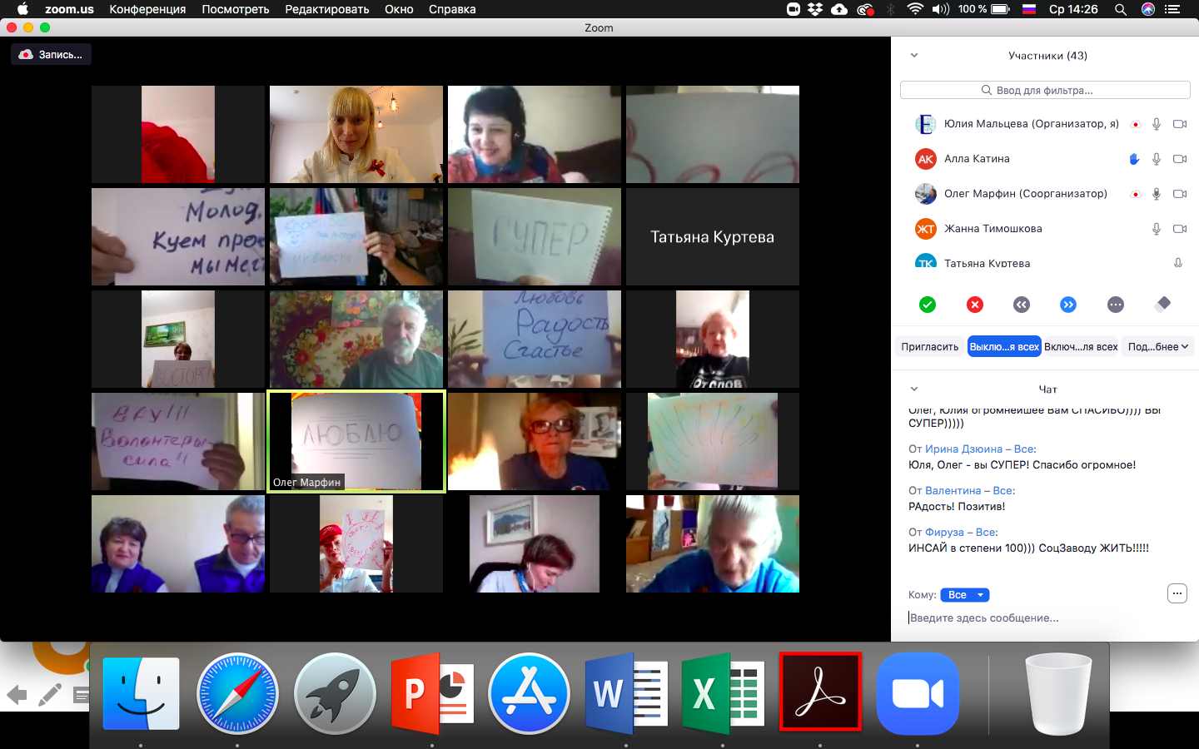
Task: Click Олег Марфин's recording indicator icon
Action: pyautogui.click(x=1135, y=194)
